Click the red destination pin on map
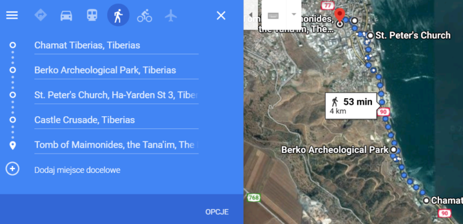Viewport: 463px width, 224px height. click(x=339, y=14)
